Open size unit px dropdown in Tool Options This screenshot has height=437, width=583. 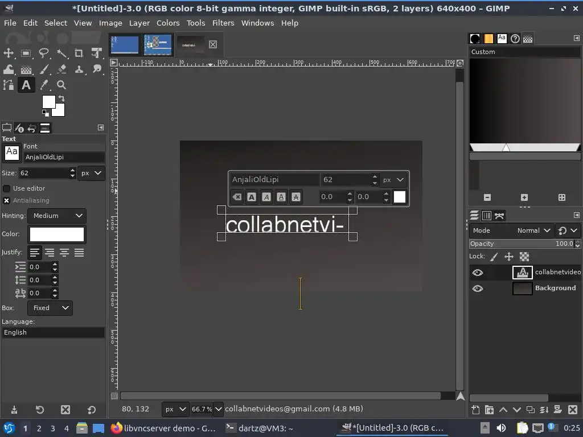pos(91,173)
